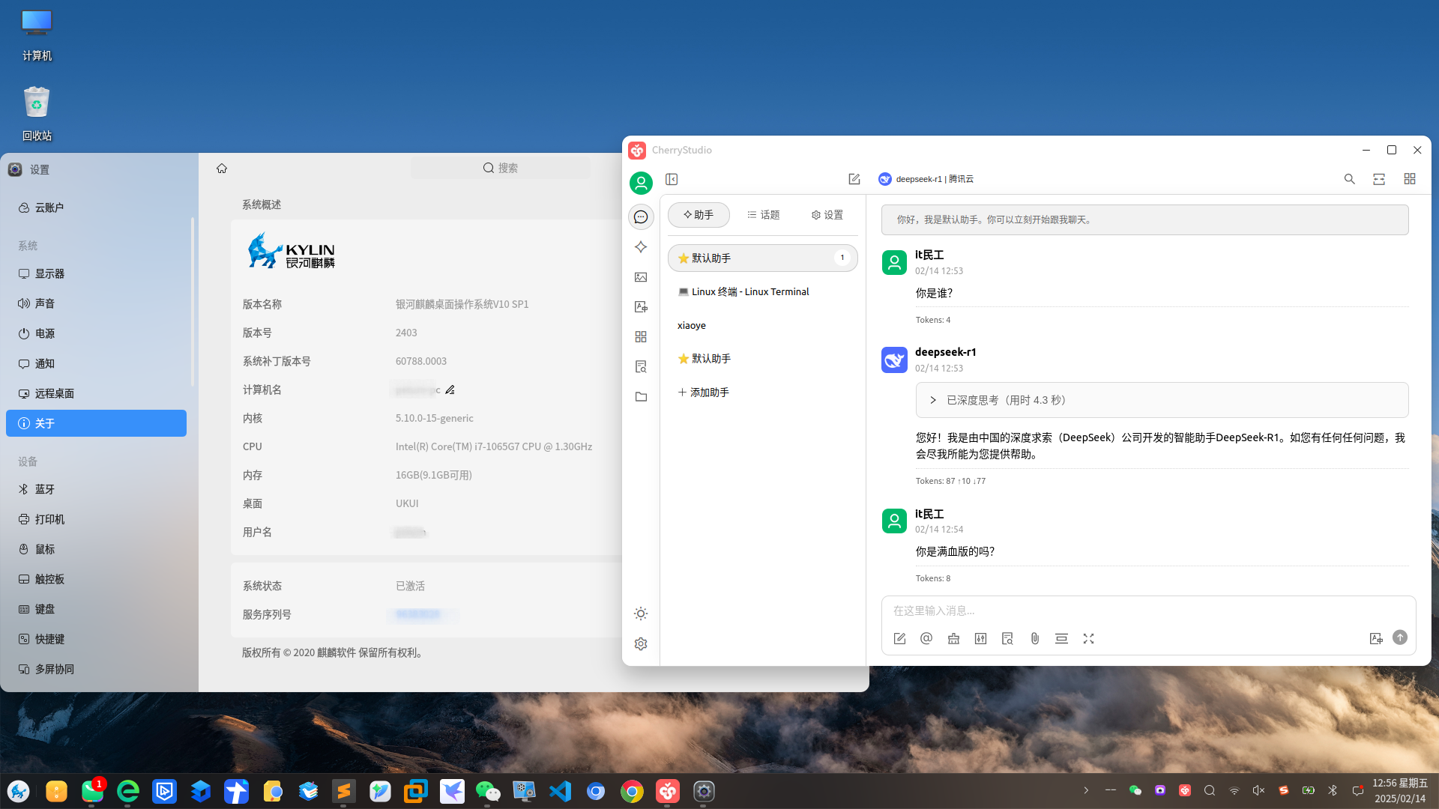Click the mention model @ icon

tap(926, 639)
